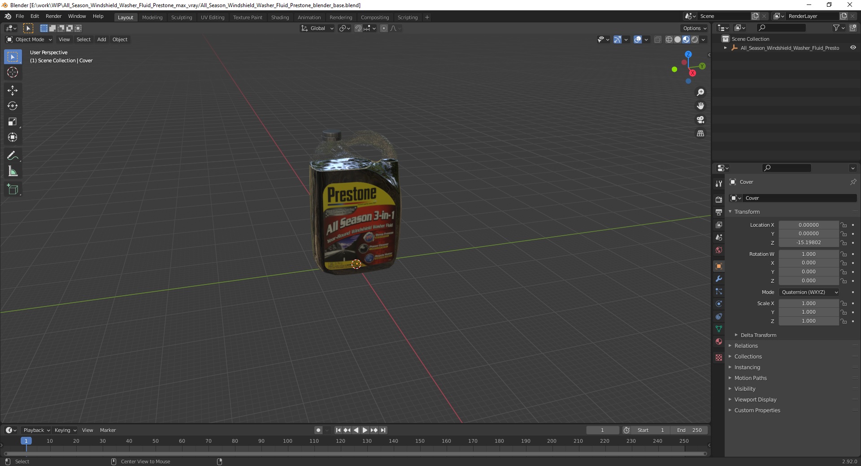Open the Playback dropdown in timeline

(37, 430)
